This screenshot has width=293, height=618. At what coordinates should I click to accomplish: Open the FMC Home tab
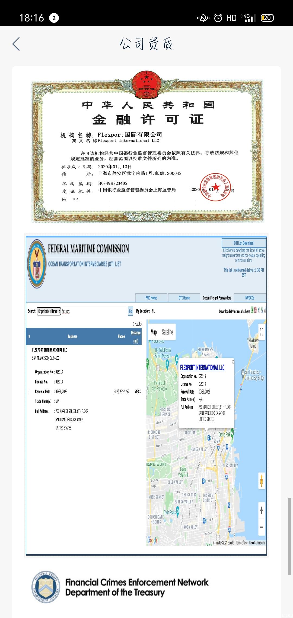point(151,298)
